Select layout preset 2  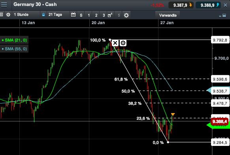click(96, 15)
